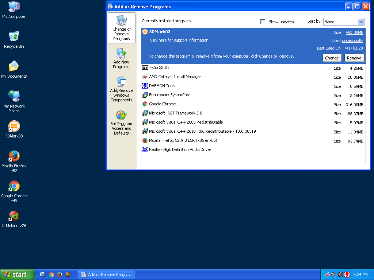Image resolution: width=374 pixels, height=280 pixels.
Task: Click the 88.37MB size for .NET Framework
Action: (355, 114)
